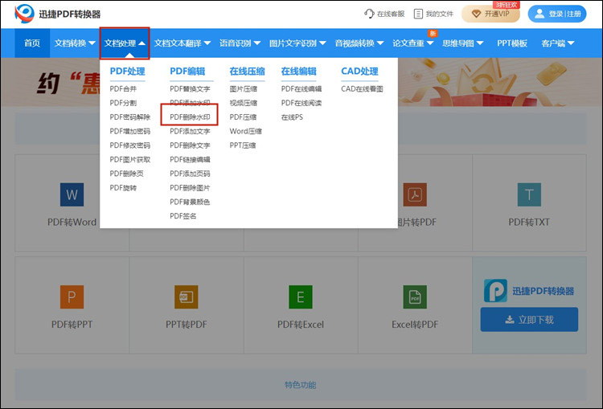
Task: Open the 在线客服 link
Action: 384,14
